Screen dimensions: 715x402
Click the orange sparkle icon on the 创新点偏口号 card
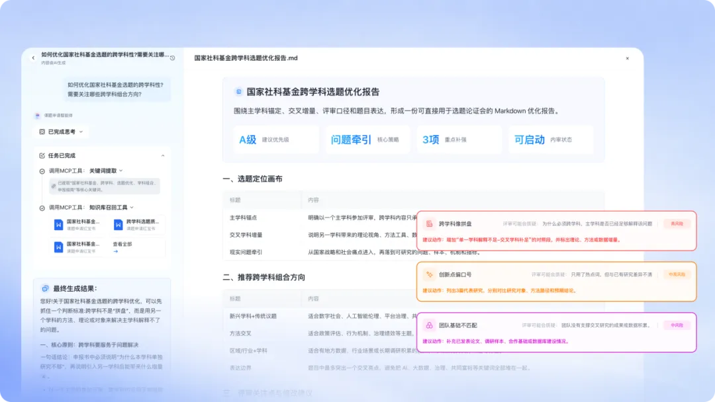click(429, 274)
